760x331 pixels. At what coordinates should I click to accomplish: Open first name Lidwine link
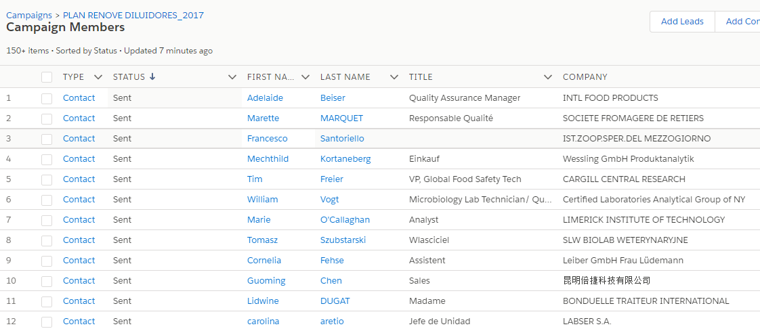(263, 301)
